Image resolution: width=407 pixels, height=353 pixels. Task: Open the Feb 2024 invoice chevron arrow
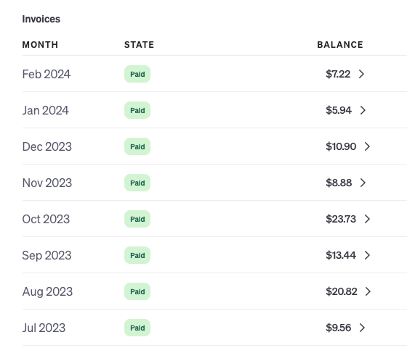(x=361, y=74)
